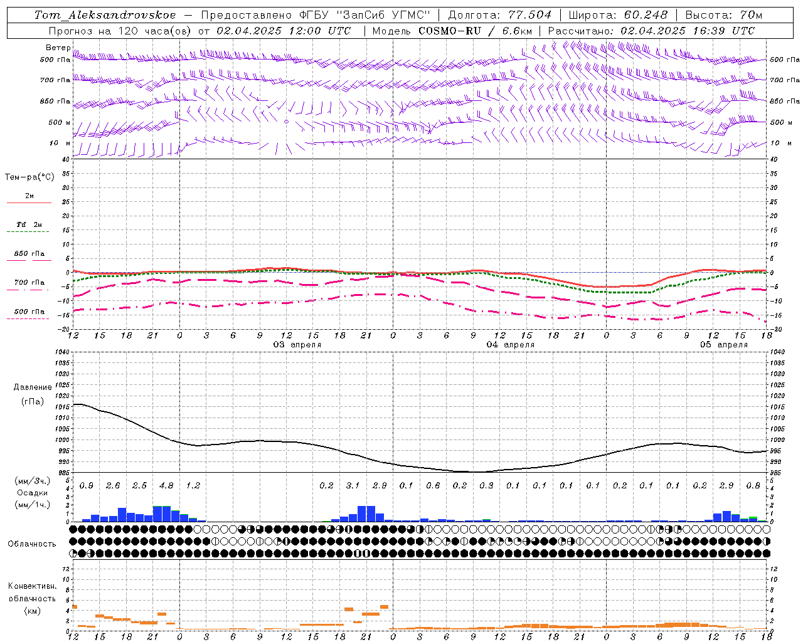Click the 'Долгота: 77.504' longitude value
Viewport: 803px width, 642px height.
pos(500,15)
